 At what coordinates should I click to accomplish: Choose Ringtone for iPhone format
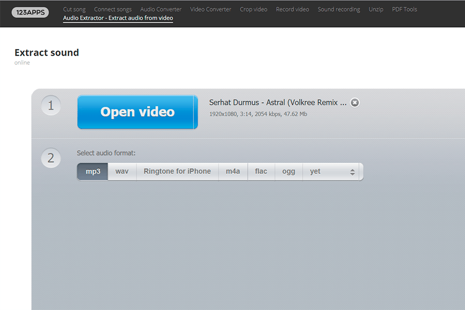177,171
